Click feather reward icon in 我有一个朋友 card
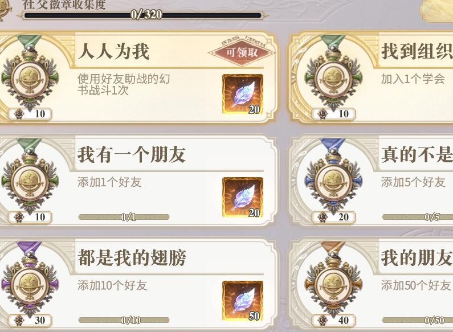453x332 pixels. [x=243, y=197]
